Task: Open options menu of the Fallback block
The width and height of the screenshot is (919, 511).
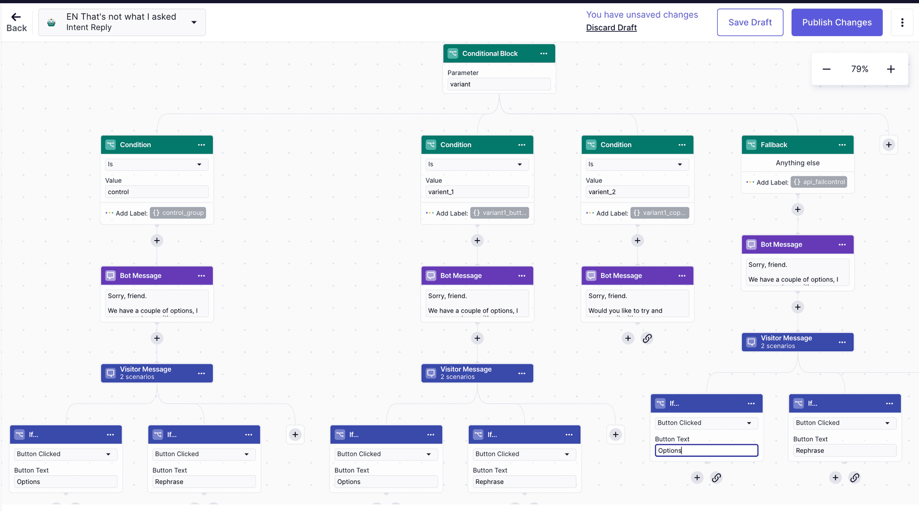Action: coord(842,145)
